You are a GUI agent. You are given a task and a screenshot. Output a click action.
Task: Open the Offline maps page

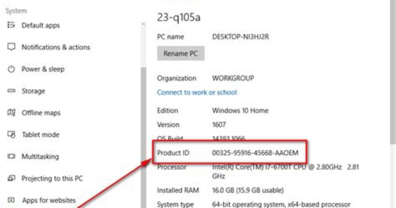[41, 113]
